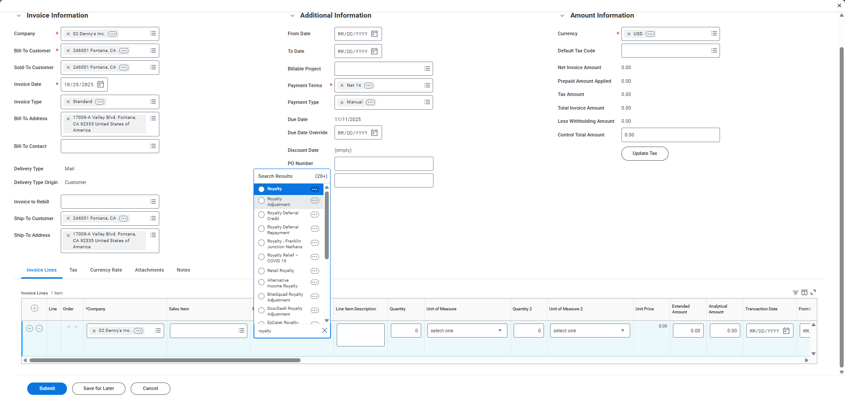Collapse the Amount Information section
845x401 pixels.
click(x=562, y=16)
